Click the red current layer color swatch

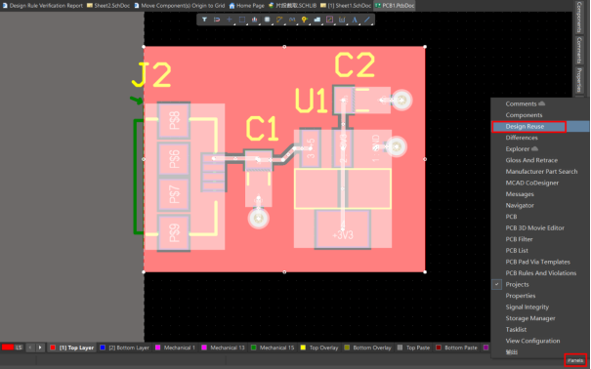pyautogui.click(x=8, y=348)
